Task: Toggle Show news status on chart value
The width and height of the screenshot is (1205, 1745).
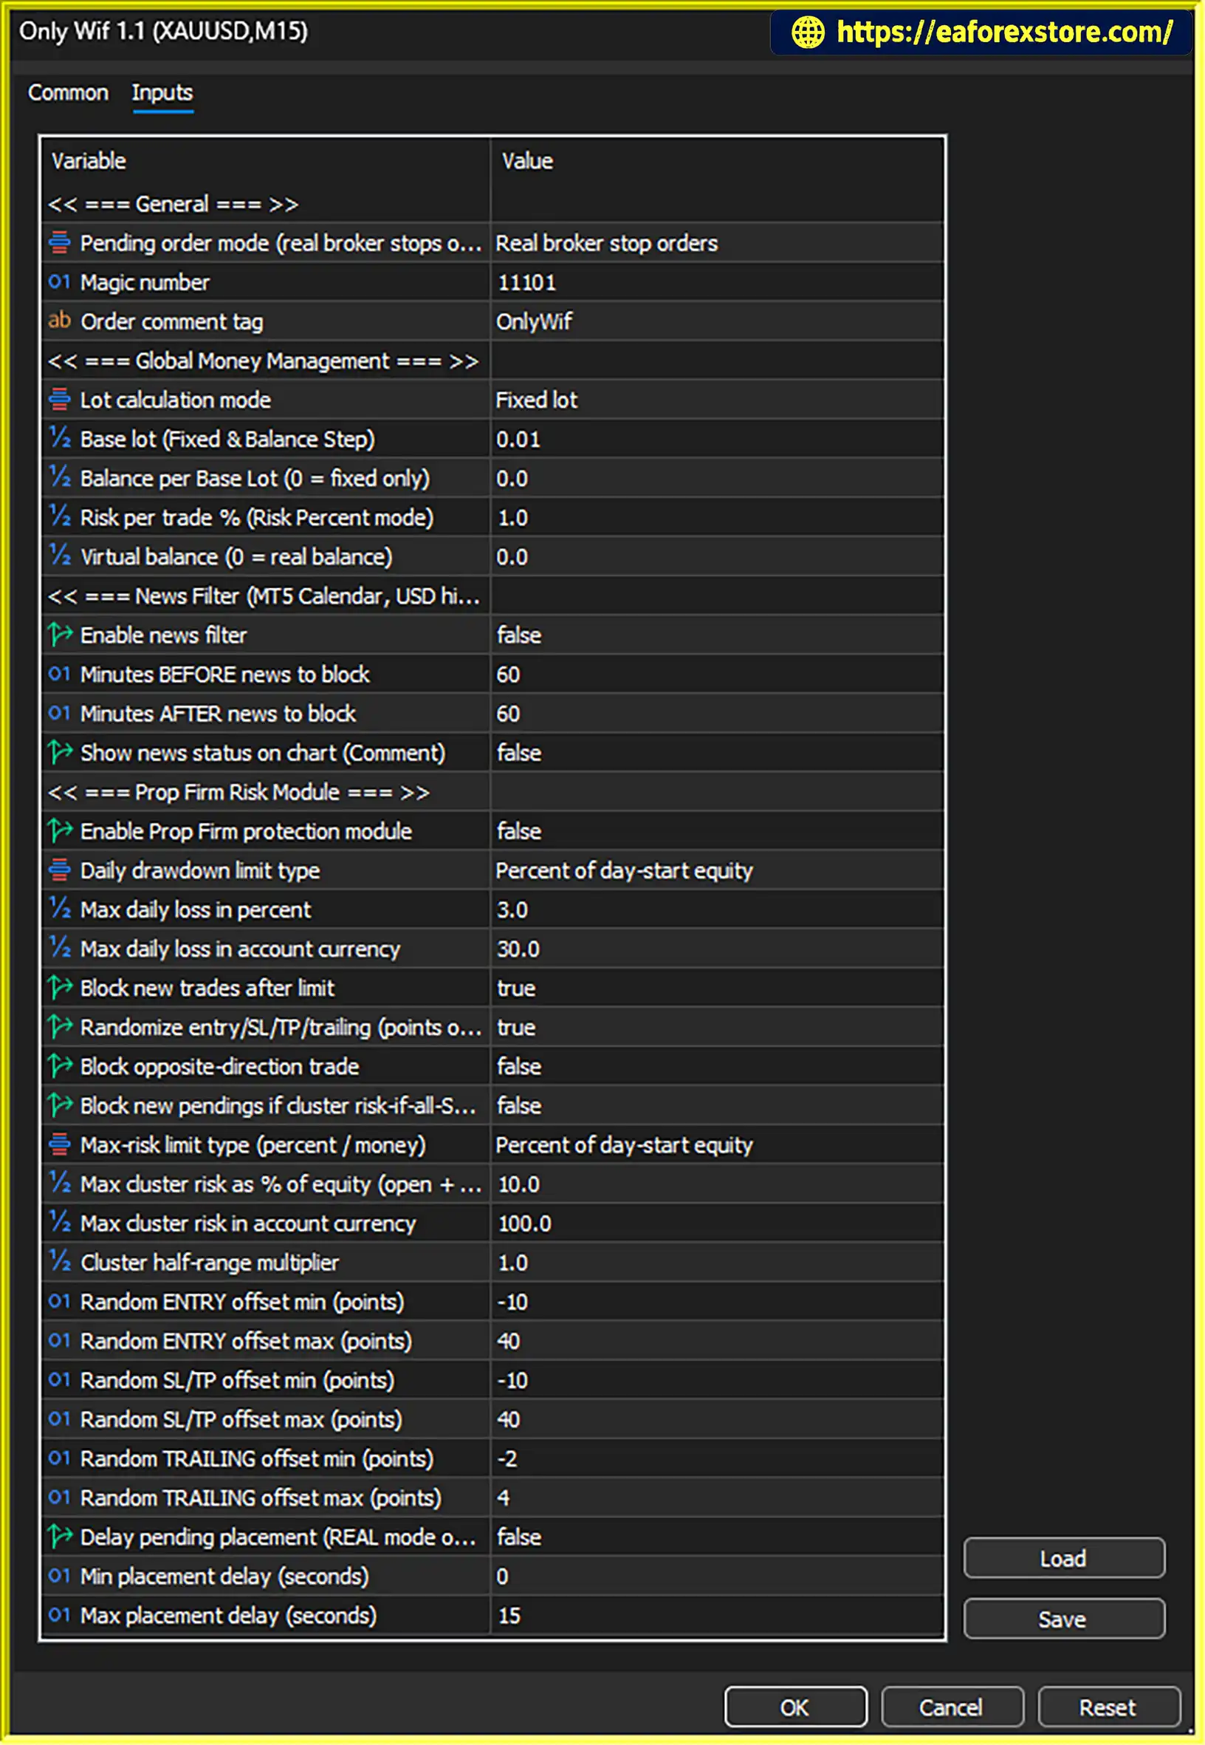Action: 717,753
